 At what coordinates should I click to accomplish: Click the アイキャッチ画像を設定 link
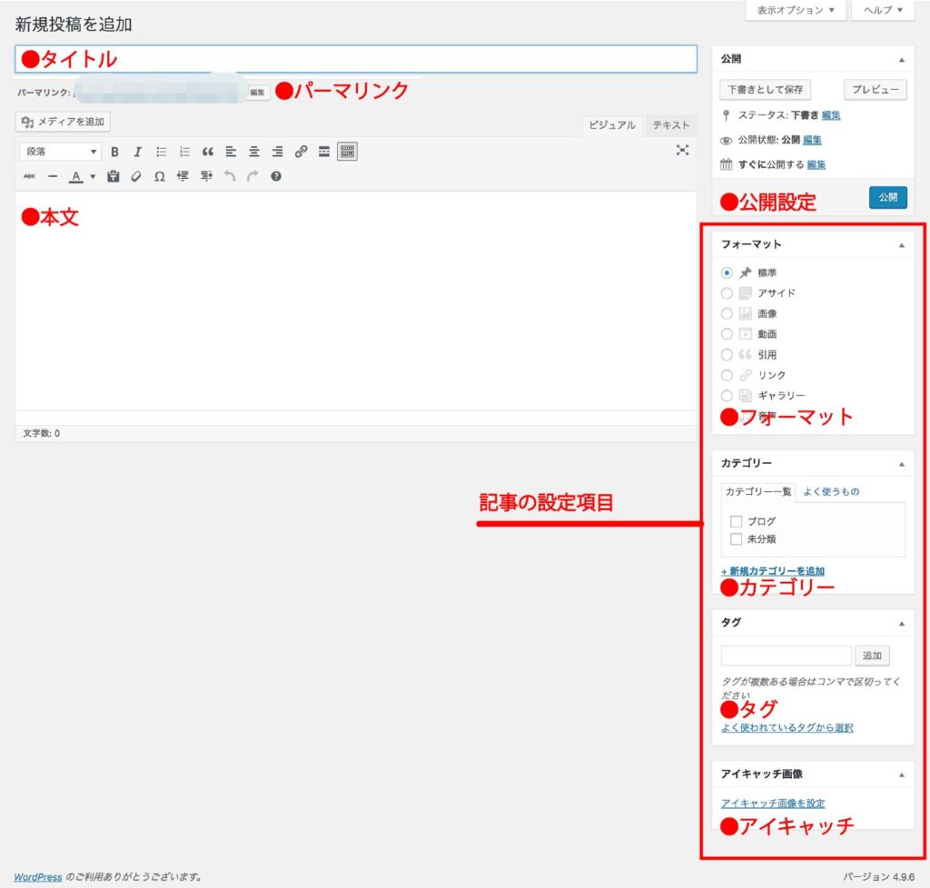coord(772,804)
